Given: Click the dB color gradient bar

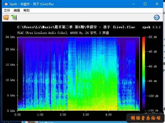Looking at the screenshot, I should [x=144, y=74].
